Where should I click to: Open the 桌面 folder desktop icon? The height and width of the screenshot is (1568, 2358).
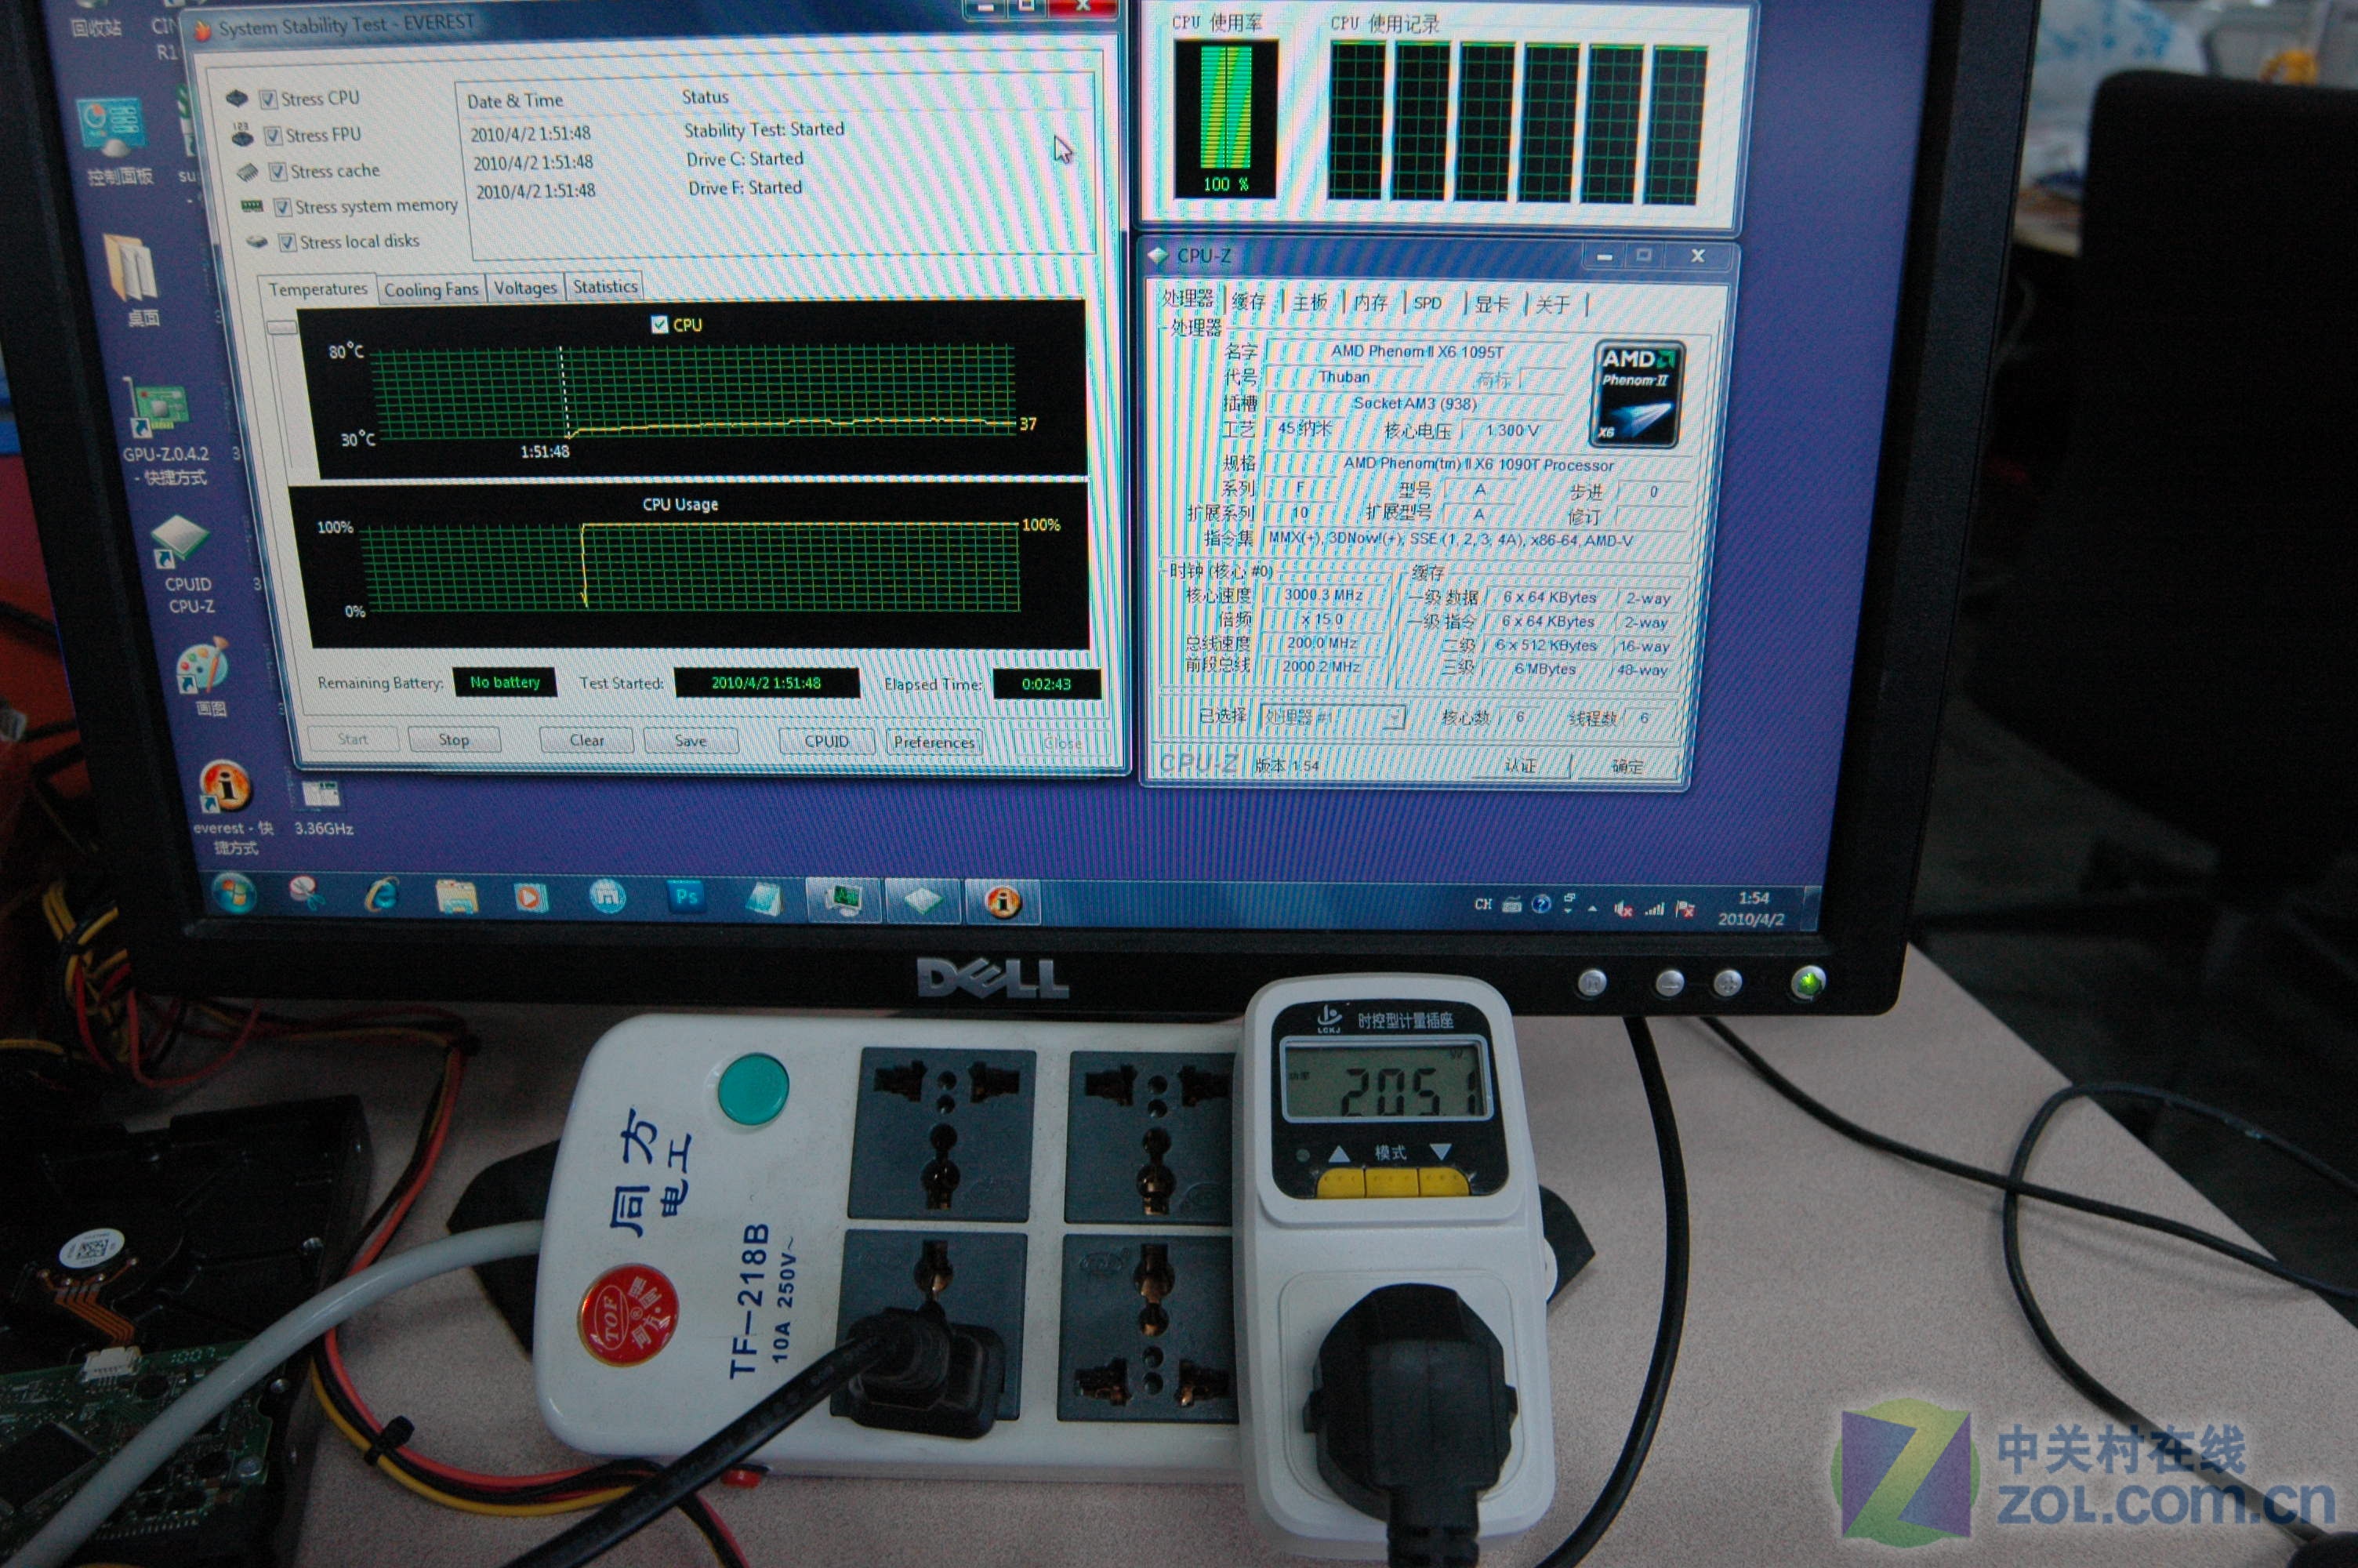click(136, 281)
